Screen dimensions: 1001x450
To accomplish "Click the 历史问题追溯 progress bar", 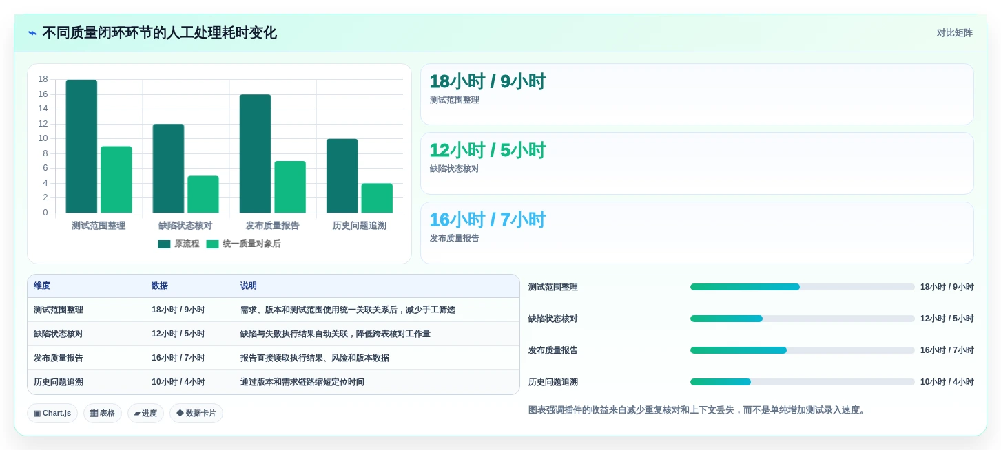I will 803,382.
